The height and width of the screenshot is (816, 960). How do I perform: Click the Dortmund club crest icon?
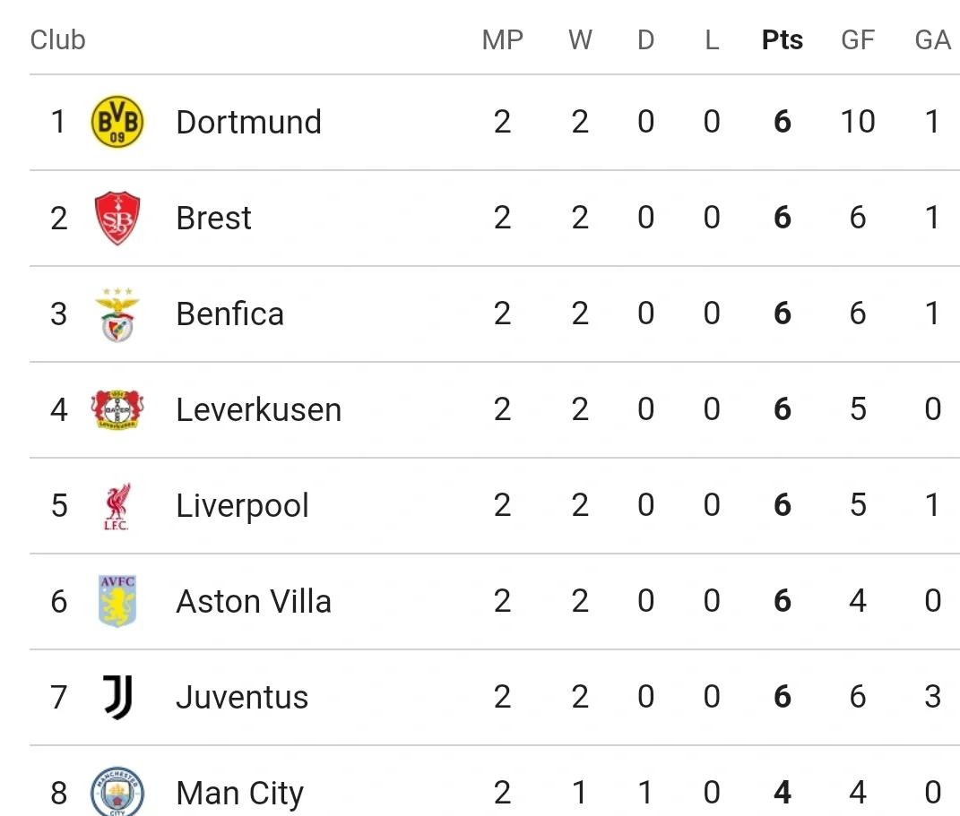pyautogui.click(x=117, y=123)
